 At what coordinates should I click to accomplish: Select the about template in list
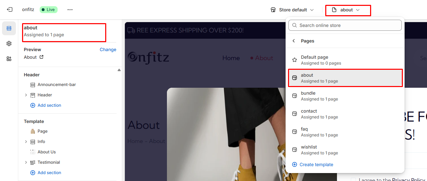click(345, 78)
